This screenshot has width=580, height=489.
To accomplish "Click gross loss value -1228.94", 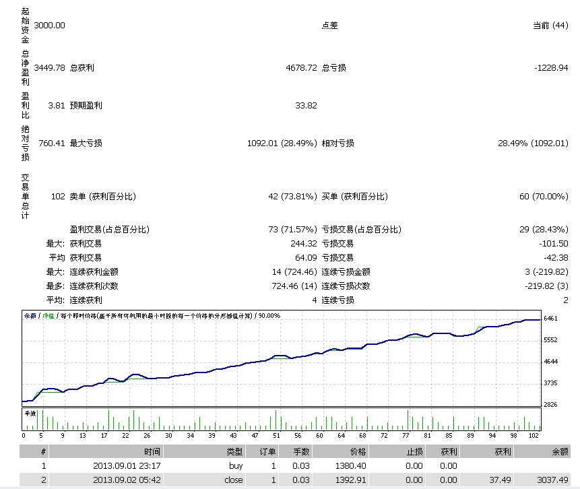I will (x=551, y=67).
